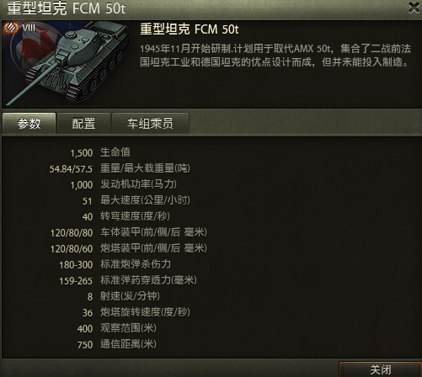Image resolution: width=422 pixels, height=377 pixels.
Task: Select the 重量/最大载重量 stat row
Action: (x=120, y=168)
